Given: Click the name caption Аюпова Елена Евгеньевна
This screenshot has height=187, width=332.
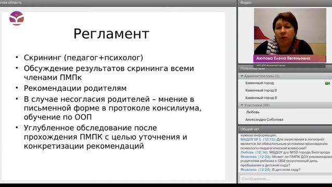Looking at the screenshot, I should (x=283, y=58).
